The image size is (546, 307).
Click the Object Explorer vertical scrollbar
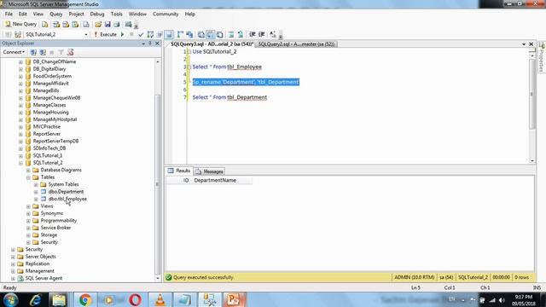pos(157,184)
